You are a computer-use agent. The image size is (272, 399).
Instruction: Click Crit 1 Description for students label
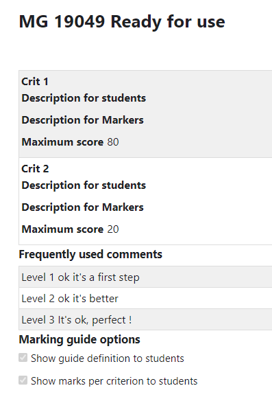click(x=84, y=98)
